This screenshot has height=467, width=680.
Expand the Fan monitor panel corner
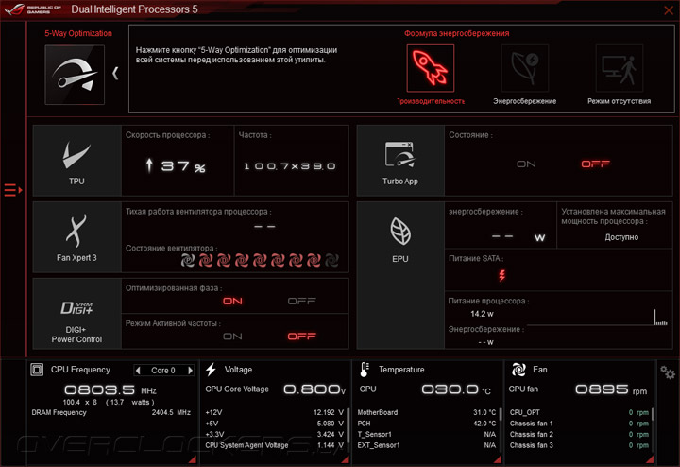pos(650,459)
